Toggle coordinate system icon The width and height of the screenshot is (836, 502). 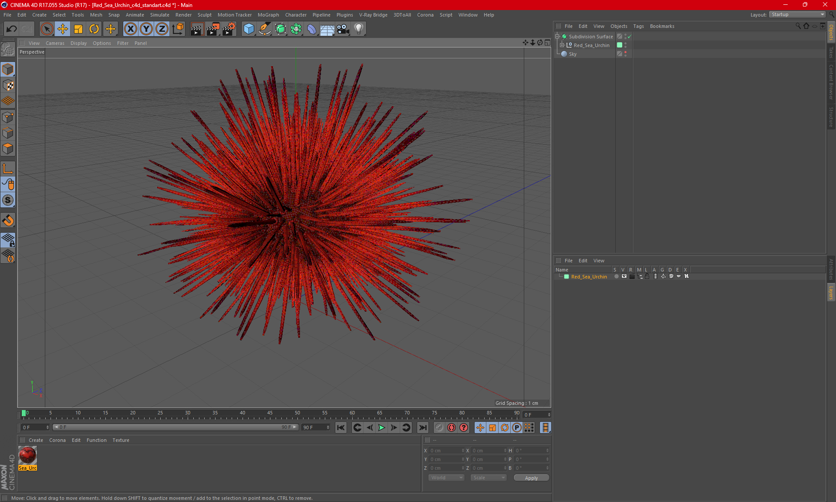pos(178,29)
